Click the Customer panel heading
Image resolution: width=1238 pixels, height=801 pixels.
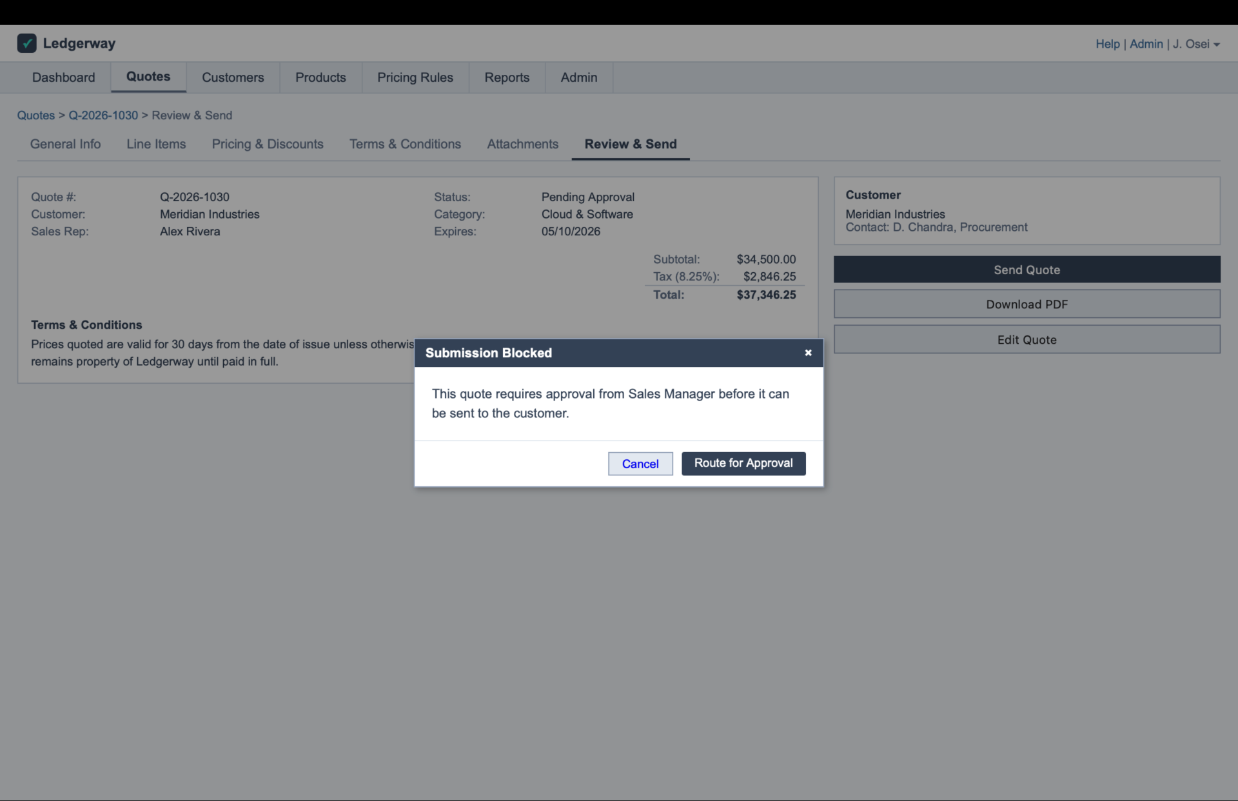click(873, 195)
